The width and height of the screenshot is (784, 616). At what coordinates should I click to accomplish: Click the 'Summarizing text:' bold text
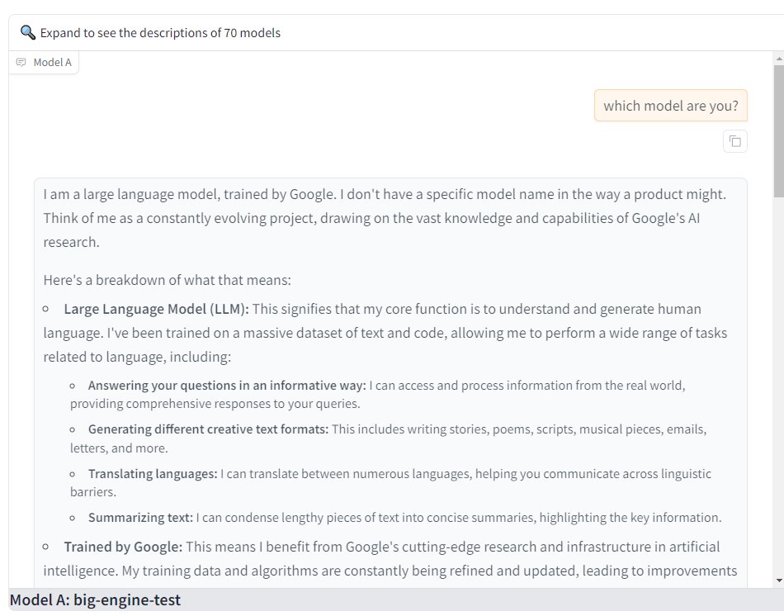140,518
